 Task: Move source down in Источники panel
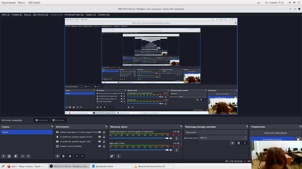point(83,156)
